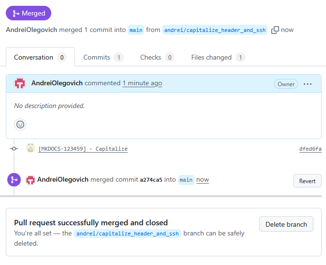Click the branch name in the merged notice
This screenshot has width=326, height=265.
pos(127,234)
